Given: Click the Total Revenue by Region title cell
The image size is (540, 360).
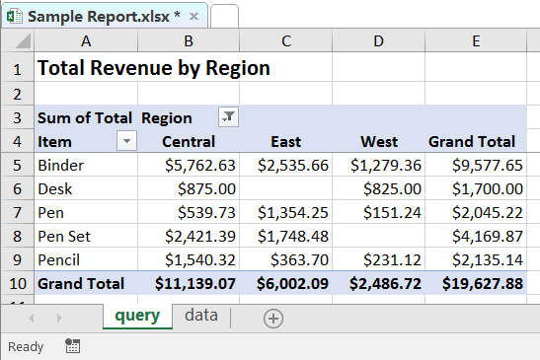Looking at the screenshot, I should tap(154, 67).
